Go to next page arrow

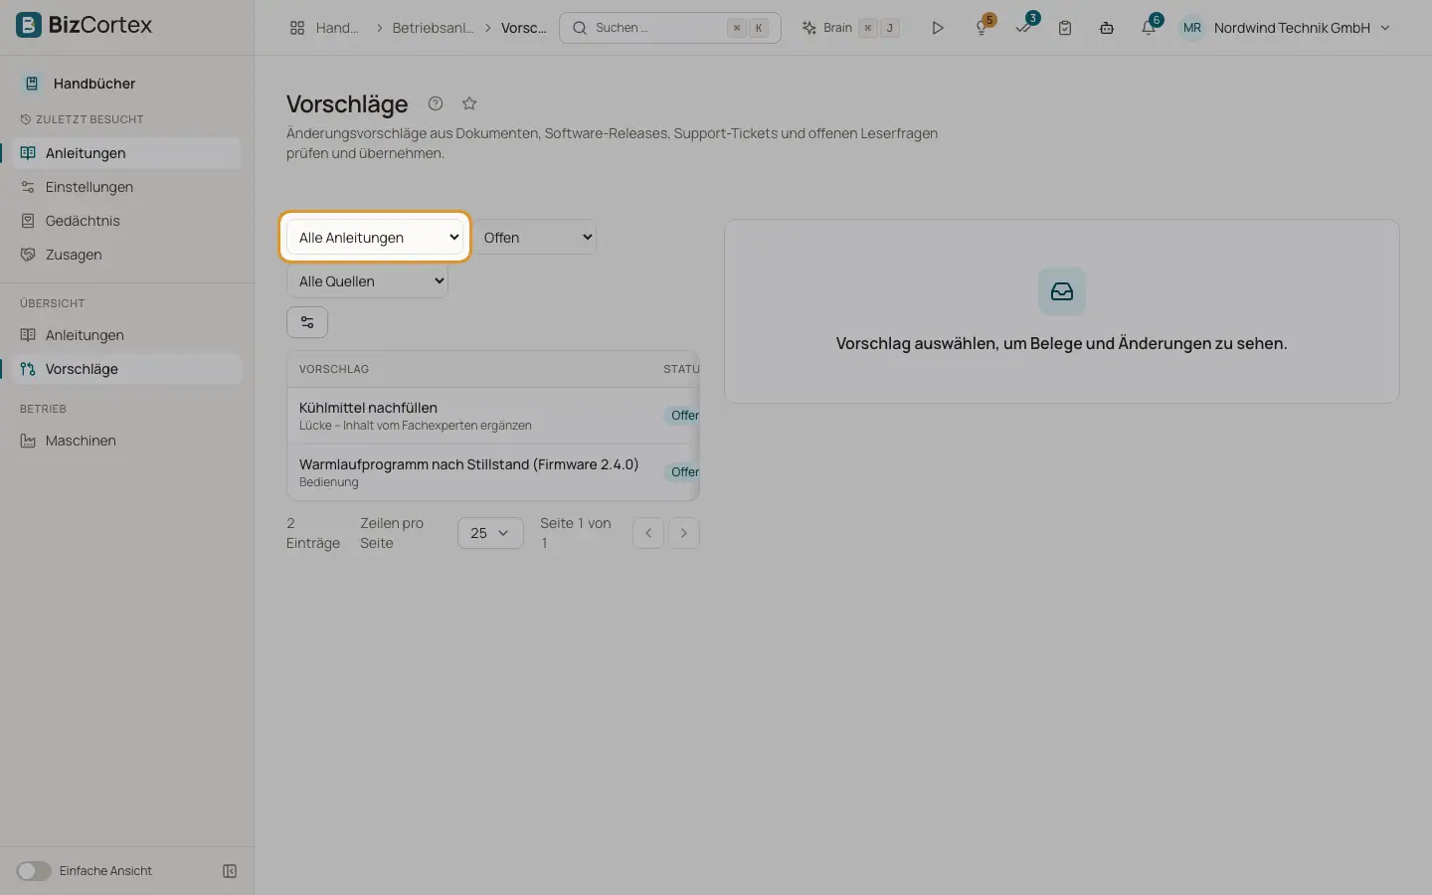click(x=684, y=533)
